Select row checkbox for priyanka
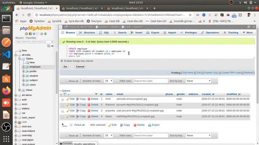Image resolution: width=259 pixels, height=145 pixels. 62,112
